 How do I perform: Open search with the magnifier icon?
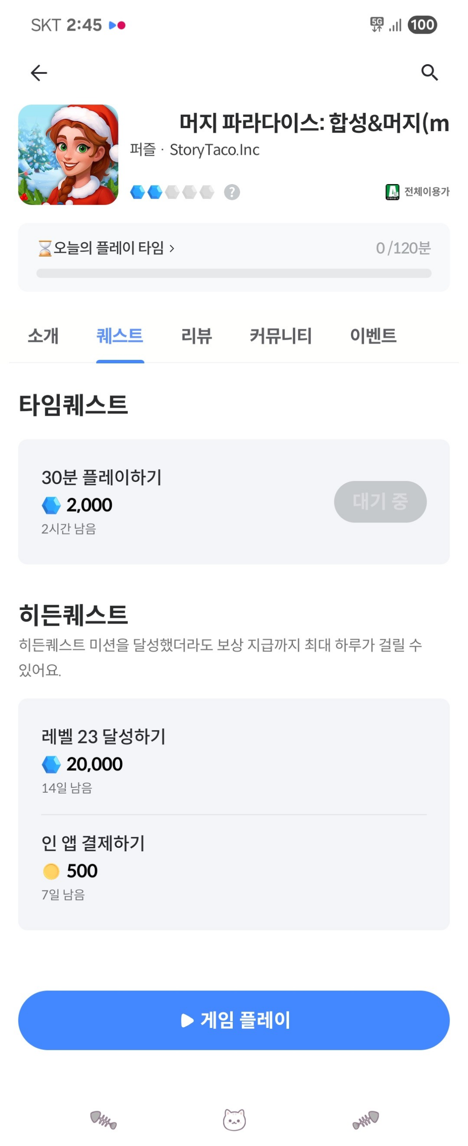(430, 72)
